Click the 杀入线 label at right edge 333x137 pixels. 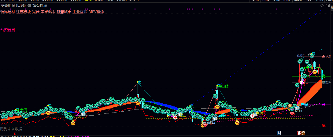point(326,57)
